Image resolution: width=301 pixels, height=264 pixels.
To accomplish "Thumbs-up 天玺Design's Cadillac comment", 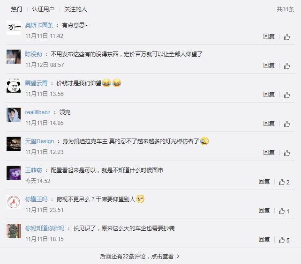I will (x=287, y=153).
